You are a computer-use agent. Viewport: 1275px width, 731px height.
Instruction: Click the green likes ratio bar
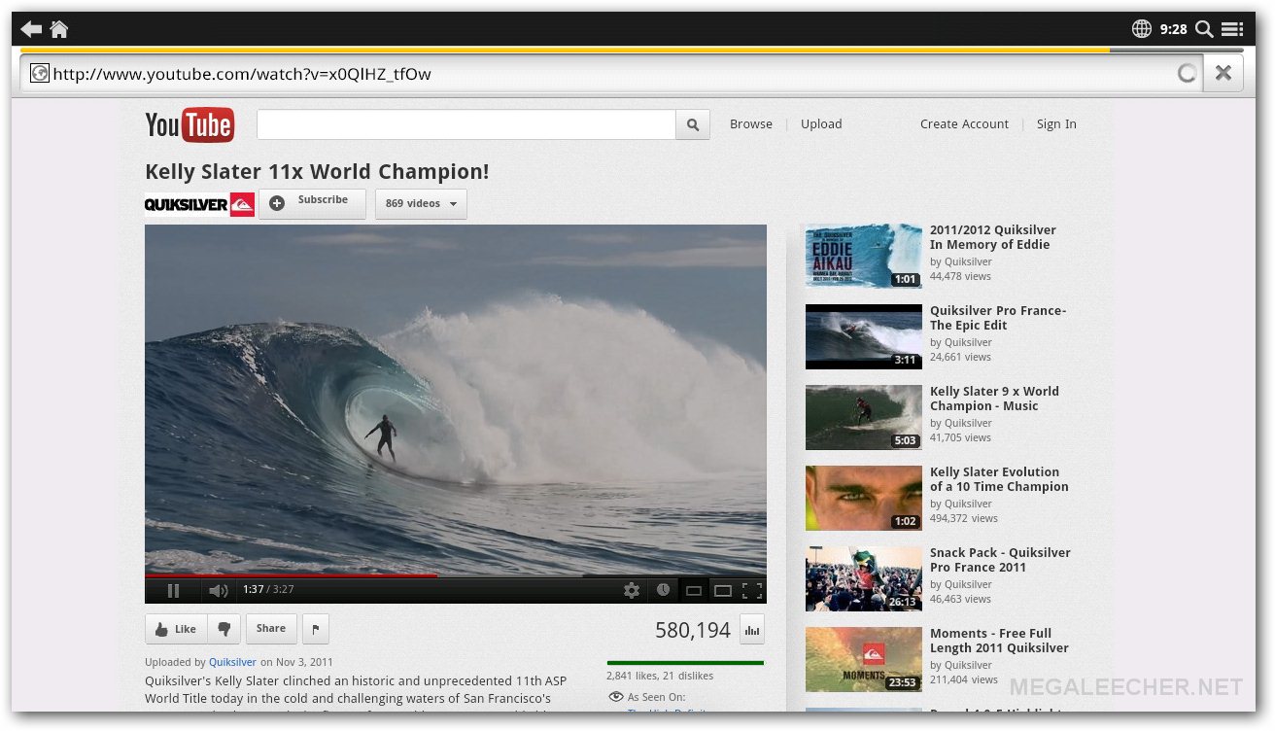(685, 663)
